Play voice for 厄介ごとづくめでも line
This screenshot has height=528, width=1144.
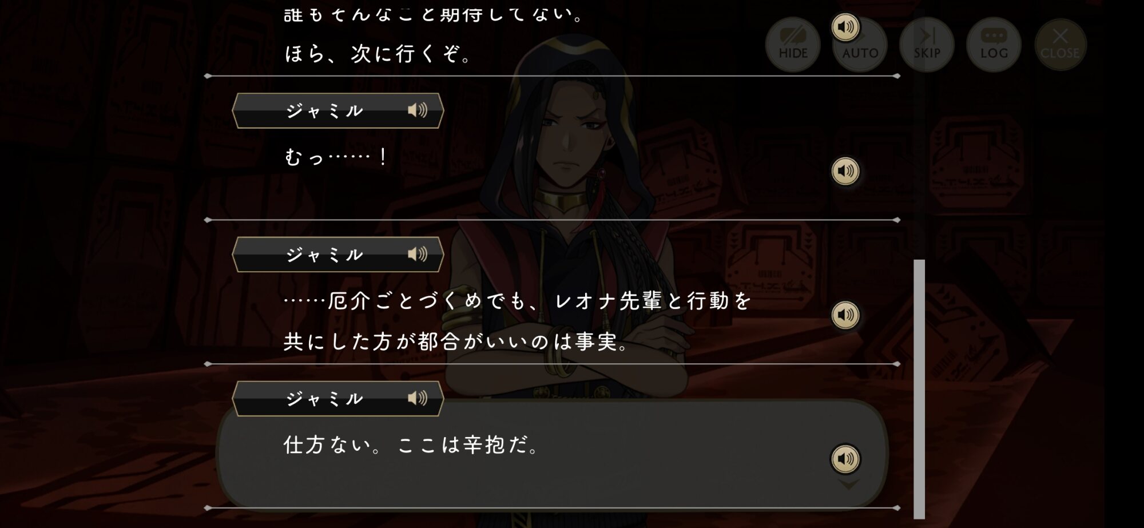[x=845, y=315]
